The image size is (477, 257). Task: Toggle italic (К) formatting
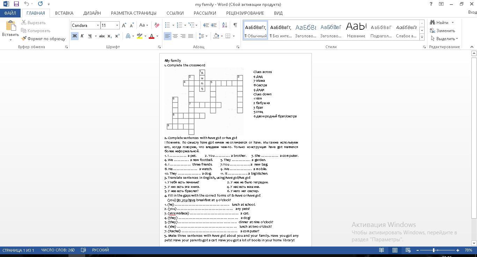click(82, 36)
